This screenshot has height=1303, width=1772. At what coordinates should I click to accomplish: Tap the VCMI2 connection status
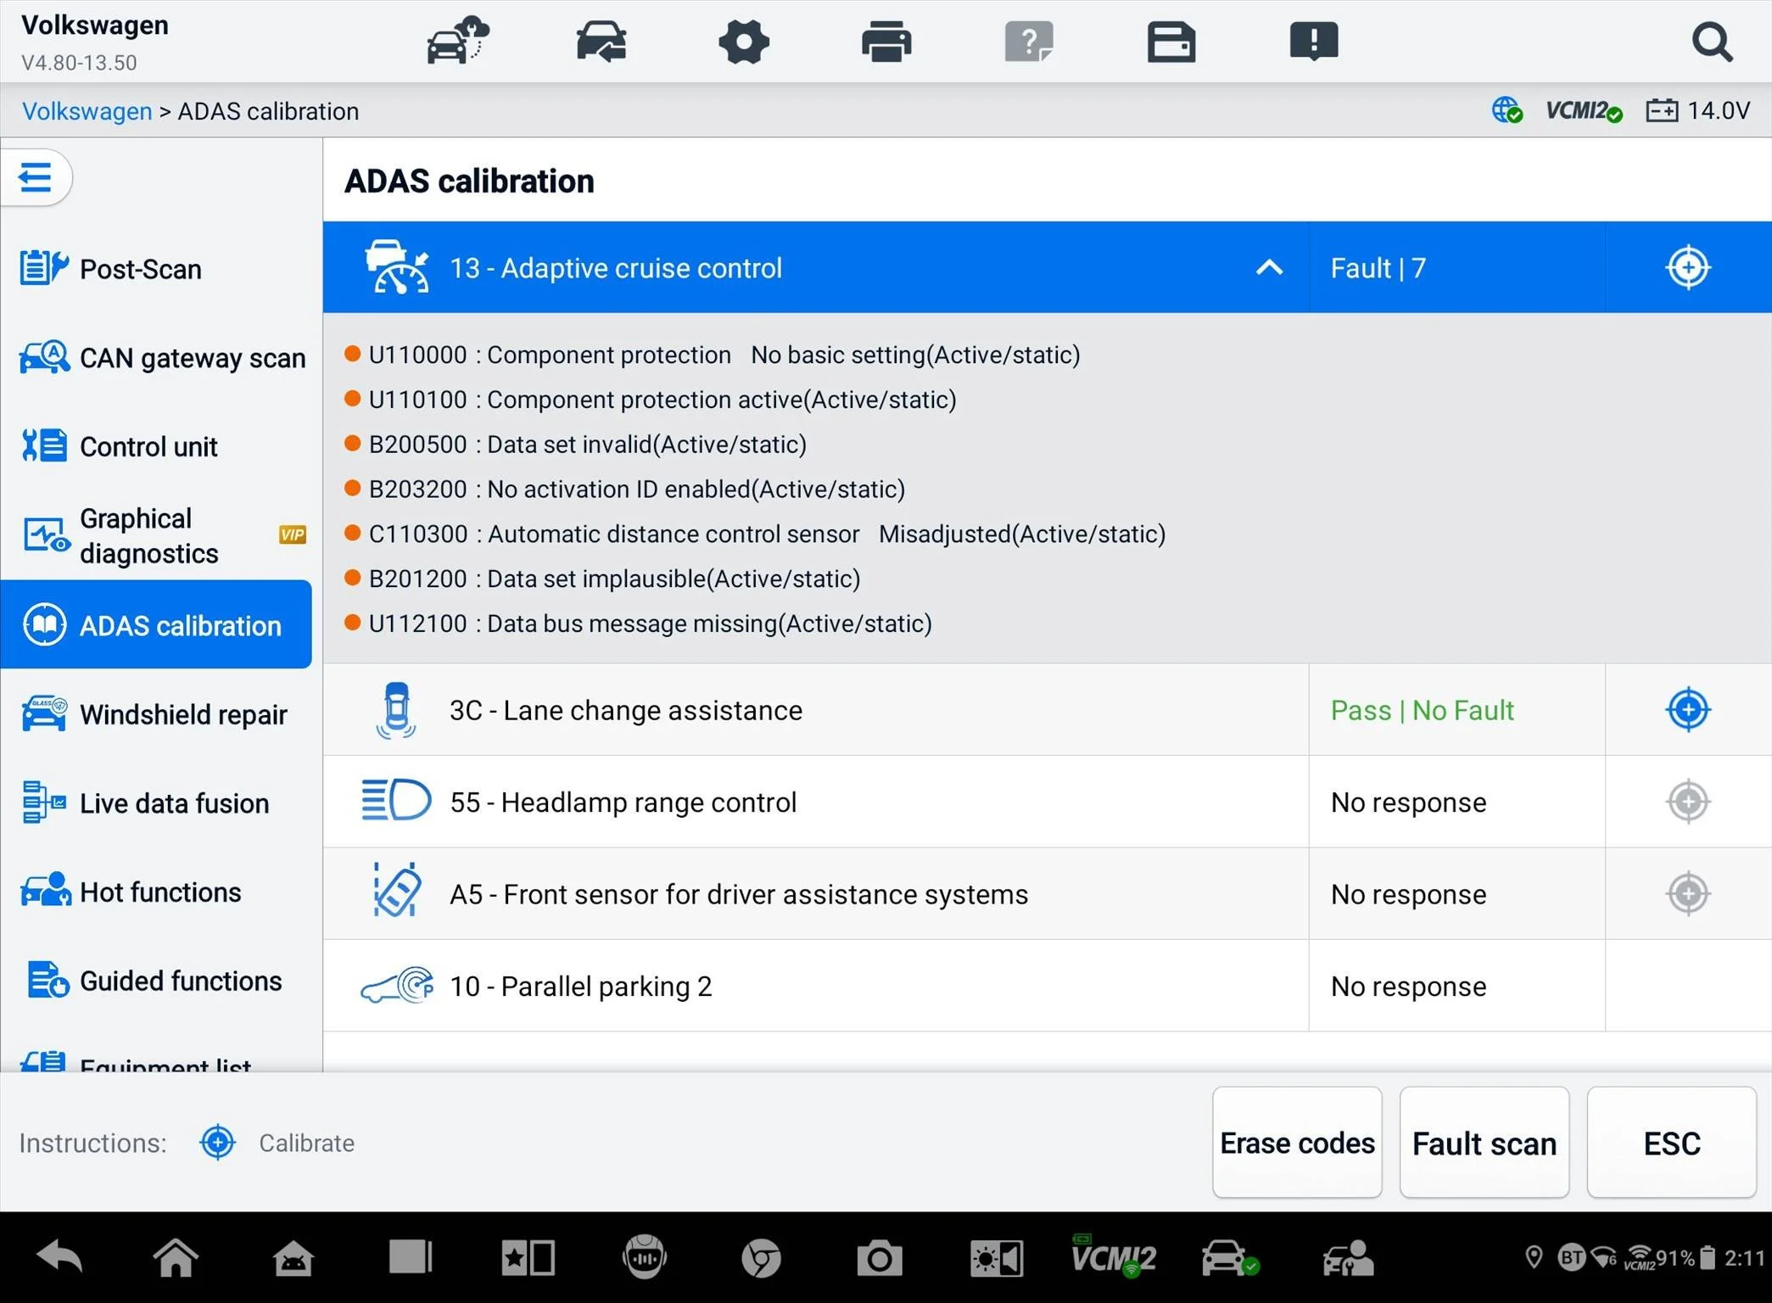tap(1584, 111)
